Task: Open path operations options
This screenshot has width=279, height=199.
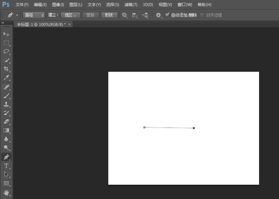Action: tap(125, 15)
